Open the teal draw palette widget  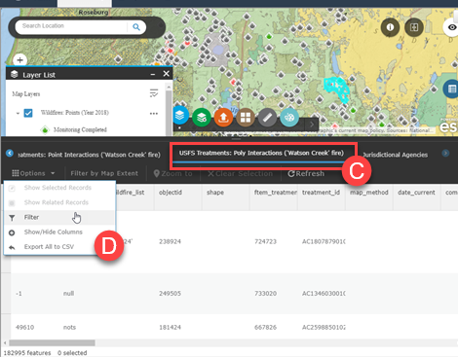[x=289, y=117]
